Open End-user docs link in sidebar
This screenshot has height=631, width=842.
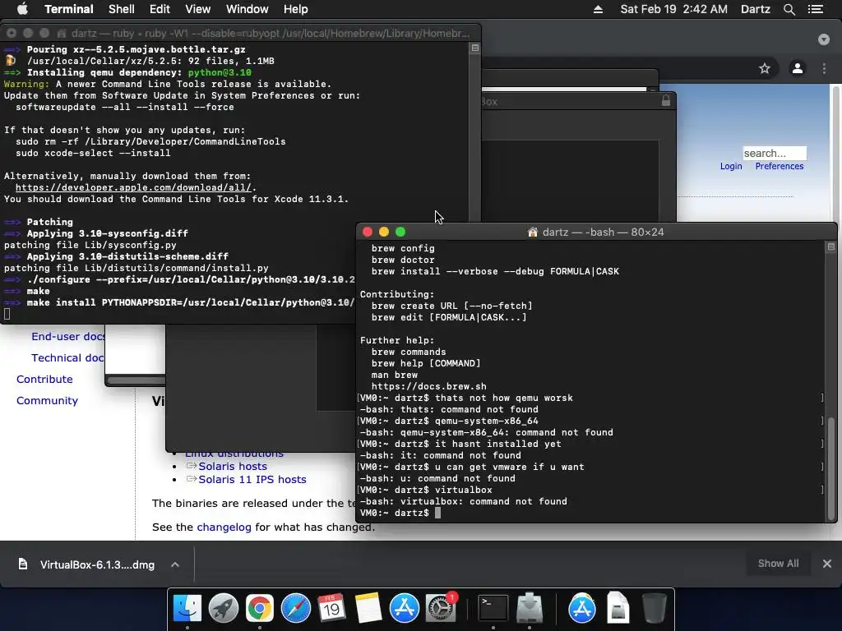67,336
